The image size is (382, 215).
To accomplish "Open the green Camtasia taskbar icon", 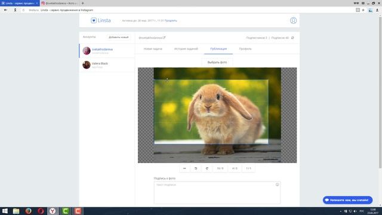I will pos(65,211).
